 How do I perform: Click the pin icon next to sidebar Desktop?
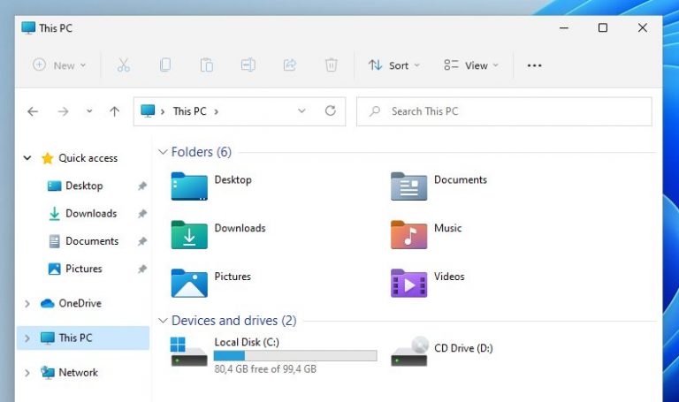pyautogui.click(x=142, y=186)
